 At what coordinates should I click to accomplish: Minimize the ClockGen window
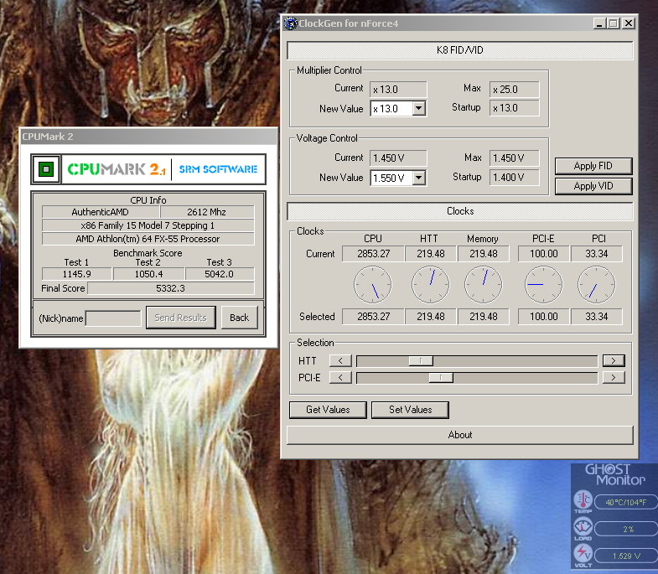(599, 23)
